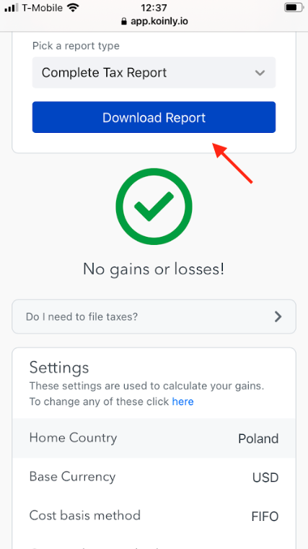This screenshot has width=308, height=549.
Task: Click the chevron arrow on tax question row
Action: pos(278,316)
